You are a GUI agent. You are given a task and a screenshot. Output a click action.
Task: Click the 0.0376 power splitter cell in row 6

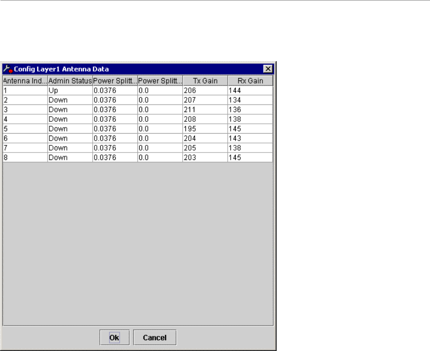click(115, 138)
